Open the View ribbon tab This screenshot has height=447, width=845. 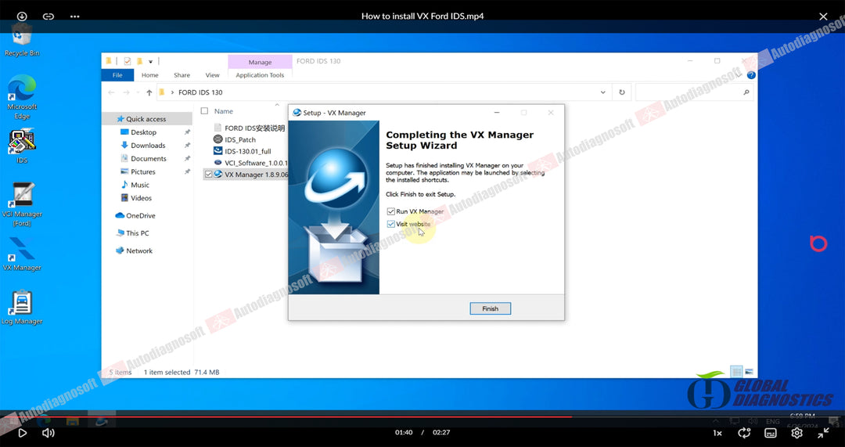[x=212, y=75]
